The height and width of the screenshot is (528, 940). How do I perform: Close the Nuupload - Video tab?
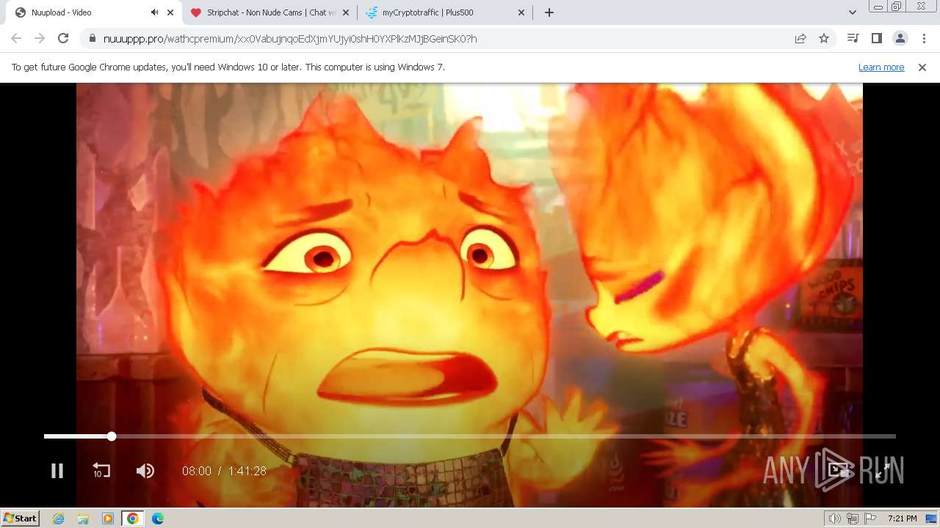(x=170, y=12)
